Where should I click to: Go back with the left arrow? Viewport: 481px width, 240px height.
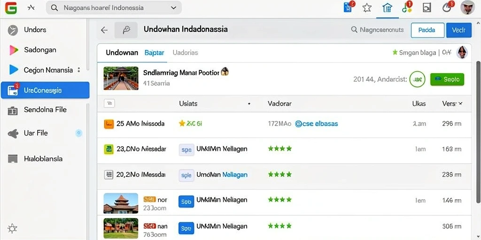pos(104,30)
